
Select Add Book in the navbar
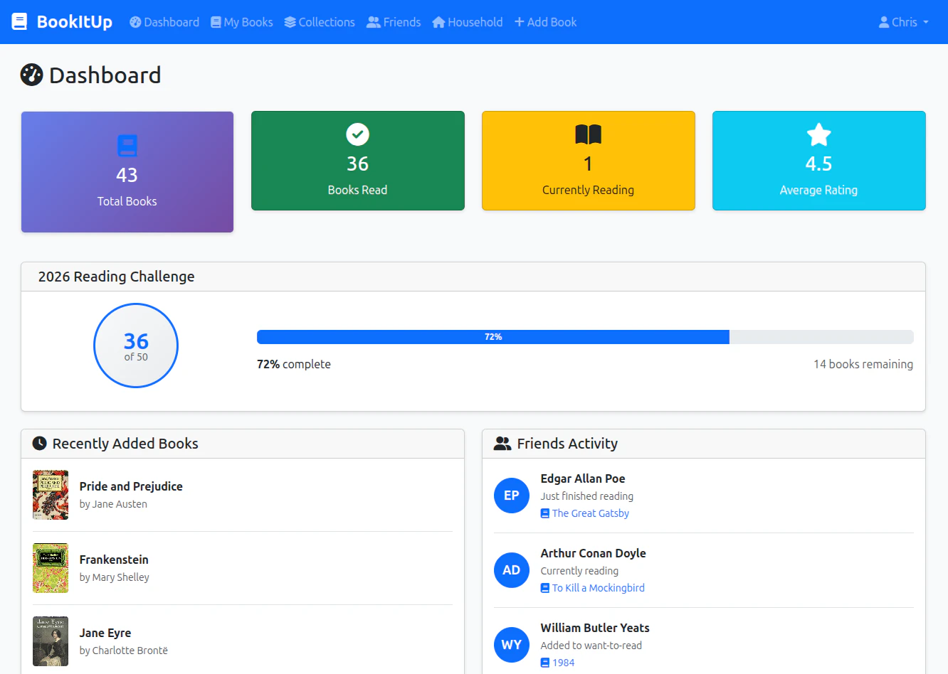click(546, 22)
